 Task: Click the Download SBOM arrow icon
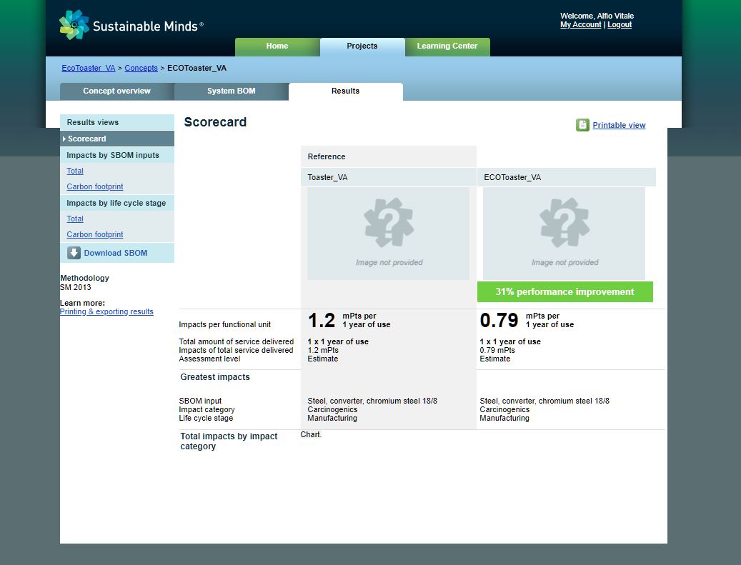point(74,253)
